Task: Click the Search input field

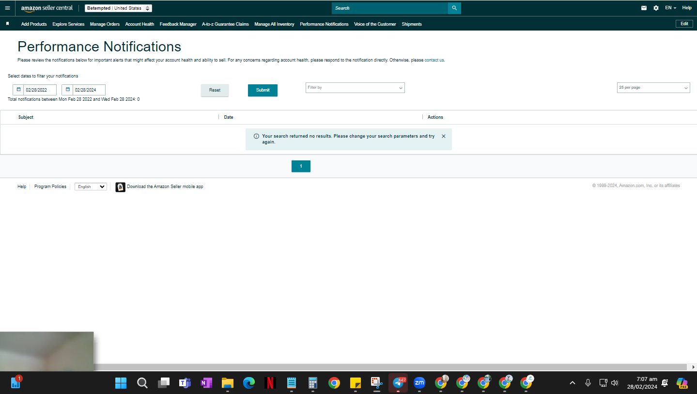Action: pyautogui.click(x=390, y=8)
